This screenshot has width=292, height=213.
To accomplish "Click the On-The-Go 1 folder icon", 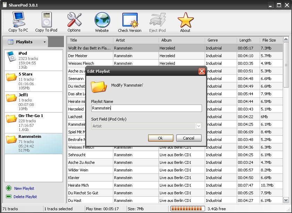I will 11,118.
